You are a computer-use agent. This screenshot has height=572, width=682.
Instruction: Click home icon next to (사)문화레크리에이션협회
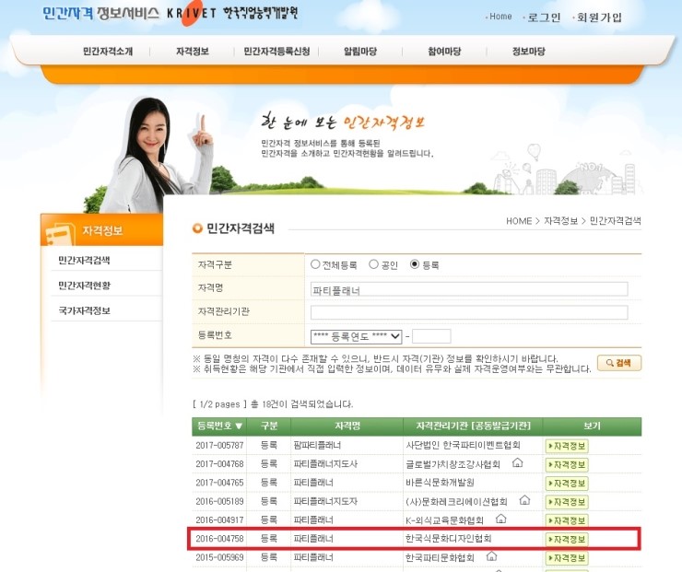[x=525, y=500]
